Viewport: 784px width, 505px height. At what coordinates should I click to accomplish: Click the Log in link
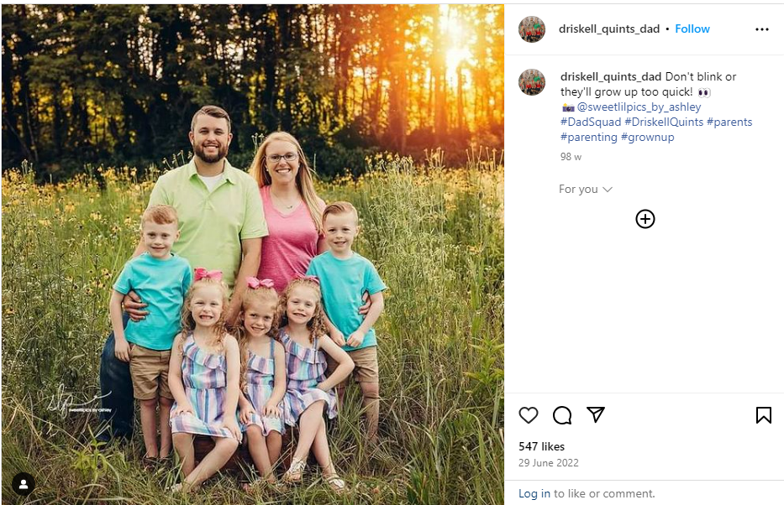(x=534, y=494)
